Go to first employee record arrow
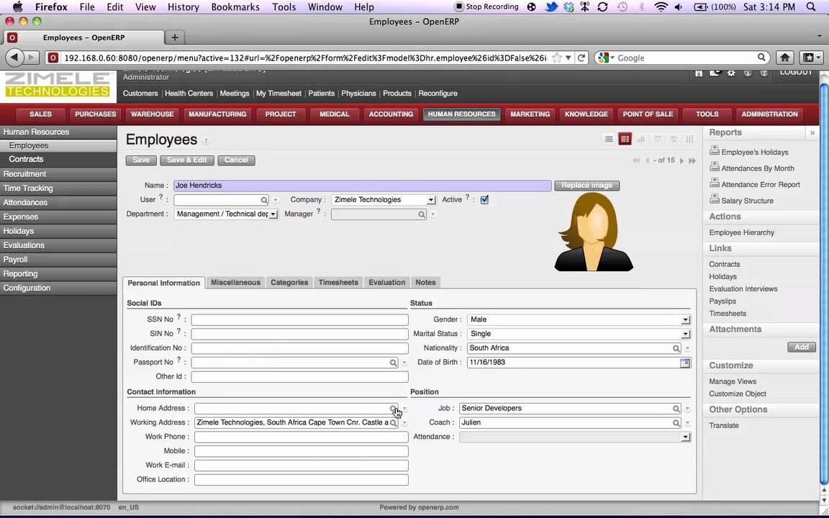The image size is (829, 518). click(636, 160)
